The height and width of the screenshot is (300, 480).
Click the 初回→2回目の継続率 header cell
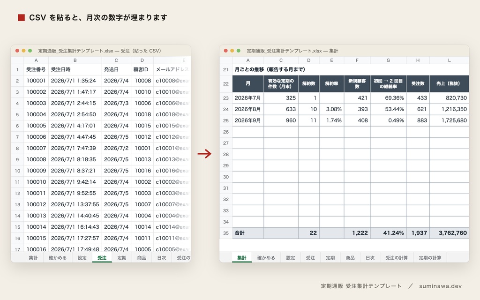(388, 83)
